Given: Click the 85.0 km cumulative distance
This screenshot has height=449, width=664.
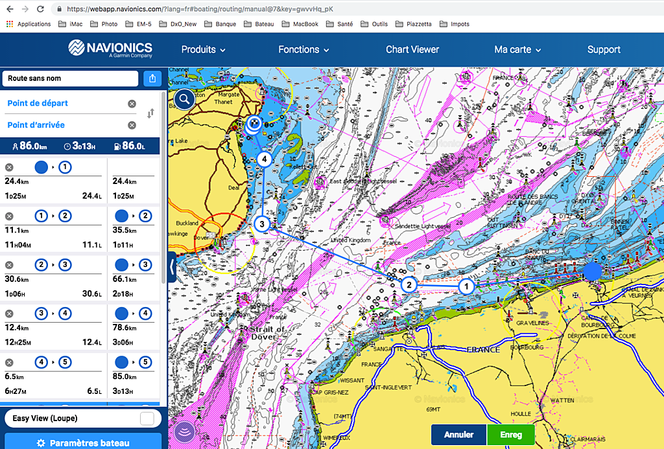Looking at the screenshot, I should coord(124,376).
